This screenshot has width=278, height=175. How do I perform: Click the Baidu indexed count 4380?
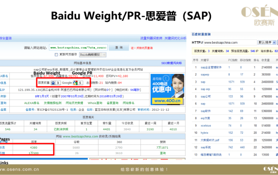coord(34,148)
